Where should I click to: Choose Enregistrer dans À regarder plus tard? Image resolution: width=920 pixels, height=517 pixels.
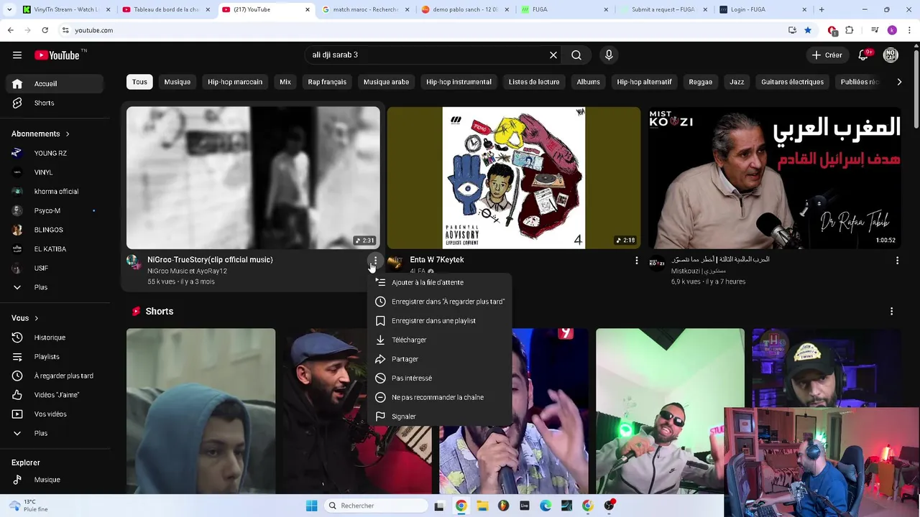point(439,302)
